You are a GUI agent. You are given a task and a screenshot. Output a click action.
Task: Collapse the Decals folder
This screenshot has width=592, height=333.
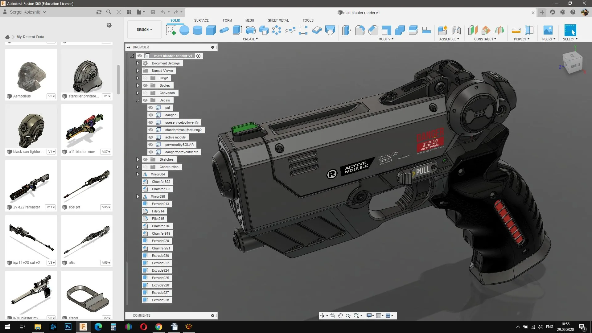pos(138,100)
